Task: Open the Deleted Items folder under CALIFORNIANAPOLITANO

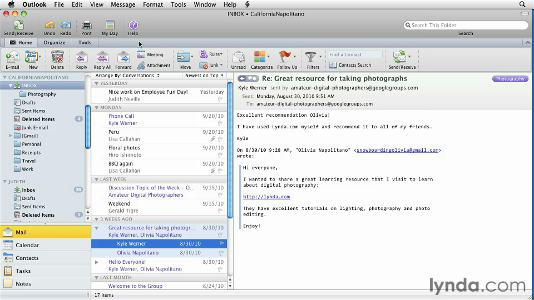Action: (38, 119)
